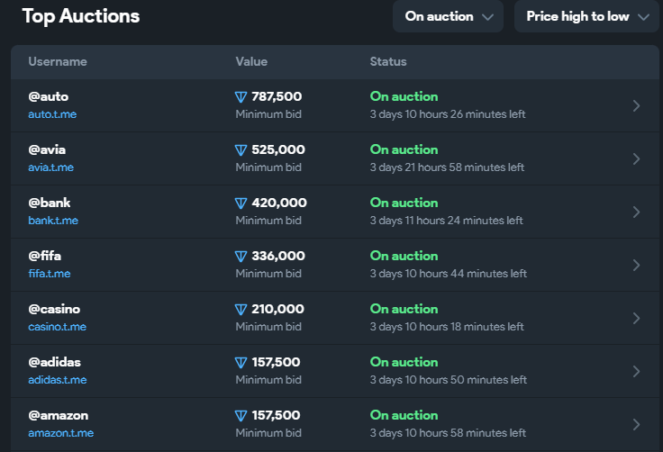Click the TON icon beside 210,000
The image size is (663, 452).
(x=241, y=310)
